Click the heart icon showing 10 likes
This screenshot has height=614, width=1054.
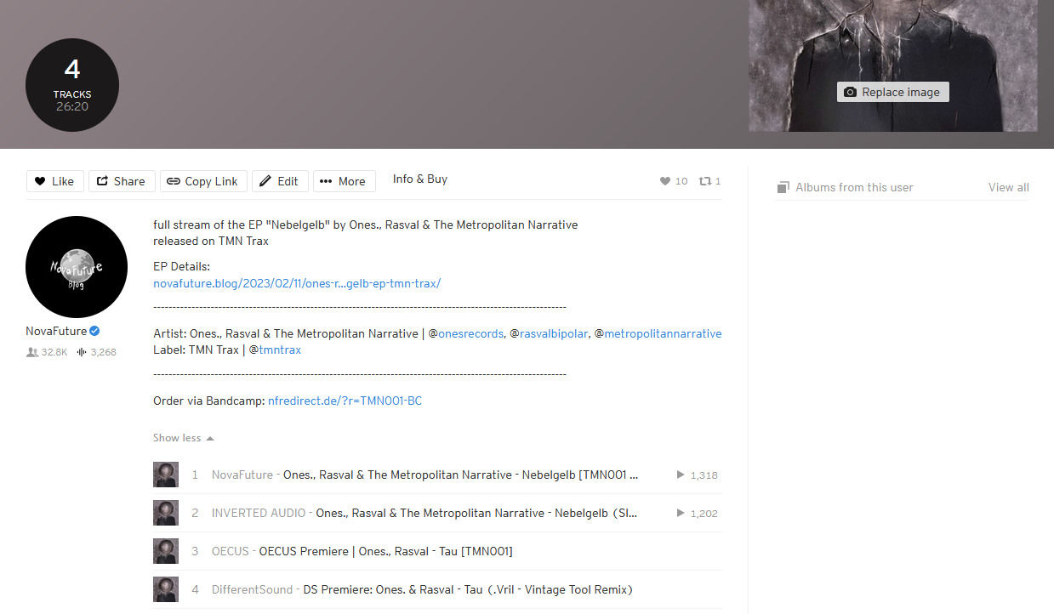point(665,181)
